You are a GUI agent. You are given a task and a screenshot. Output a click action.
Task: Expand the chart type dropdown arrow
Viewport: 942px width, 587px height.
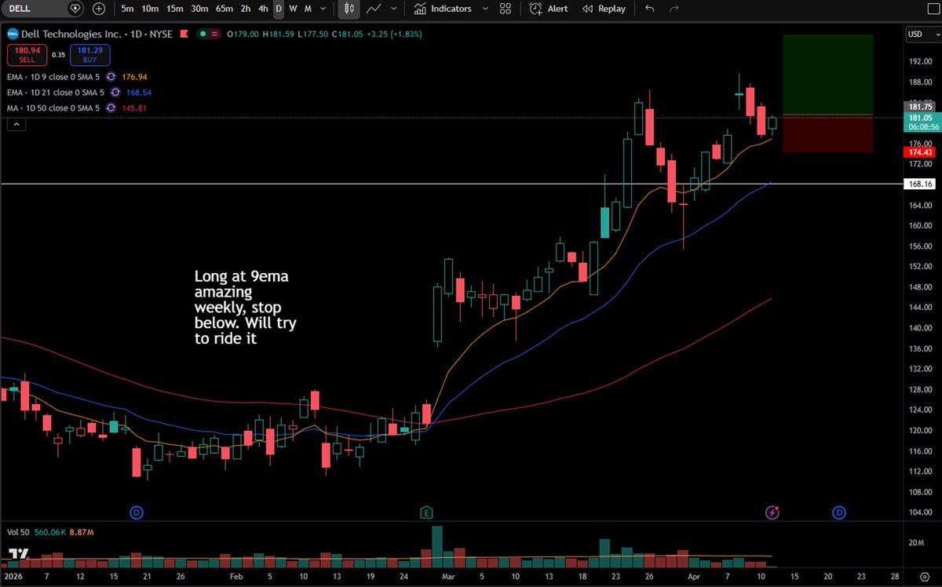[396, 9]
